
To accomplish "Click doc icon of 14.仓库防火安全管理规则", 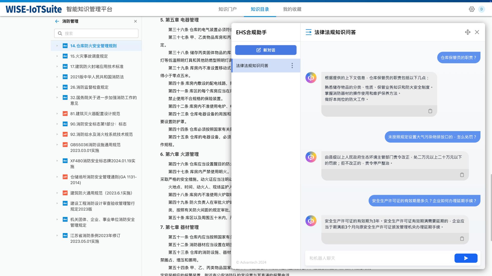I will coord(65,46).
